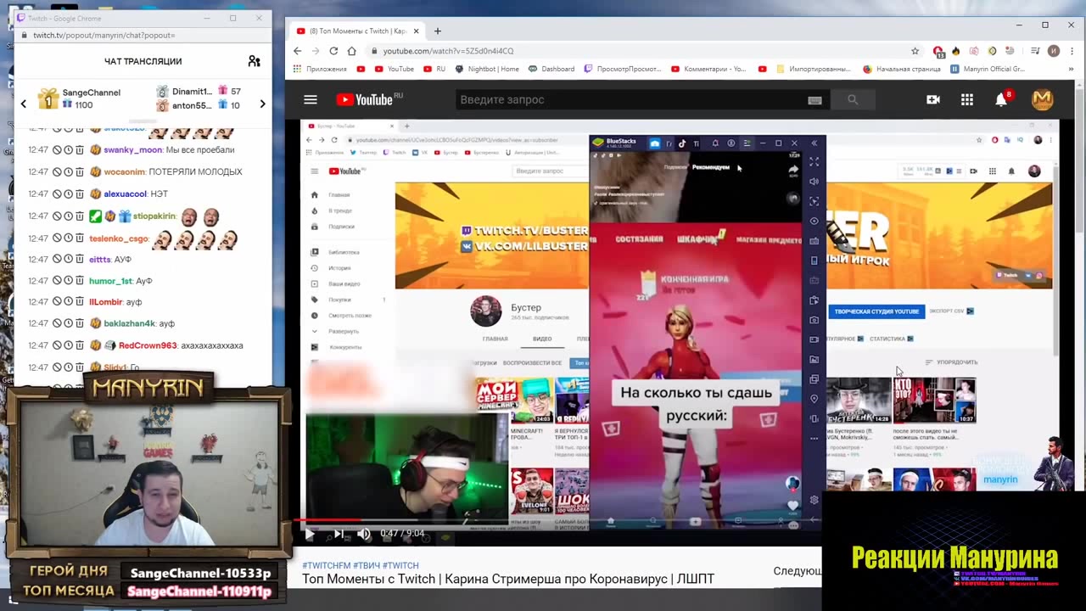Bookmark this page with the star icon
1086x611 pixels.
(915, 51)
